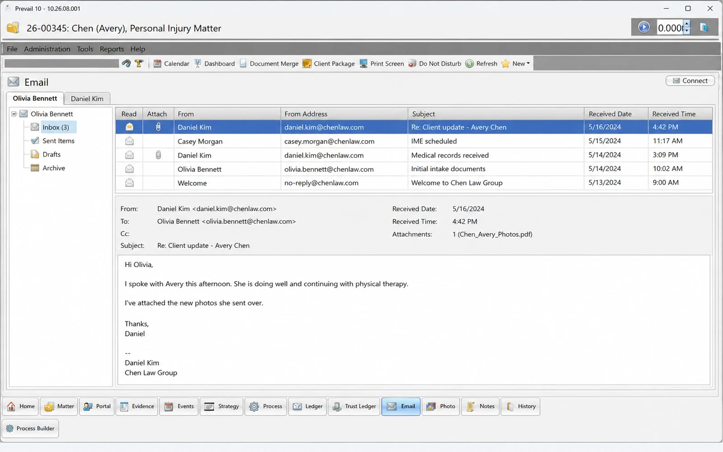Collapse the Olivia Bennett mailbox tree
Image resolution: width=723 pixels, height=452 pixels.
14,114
